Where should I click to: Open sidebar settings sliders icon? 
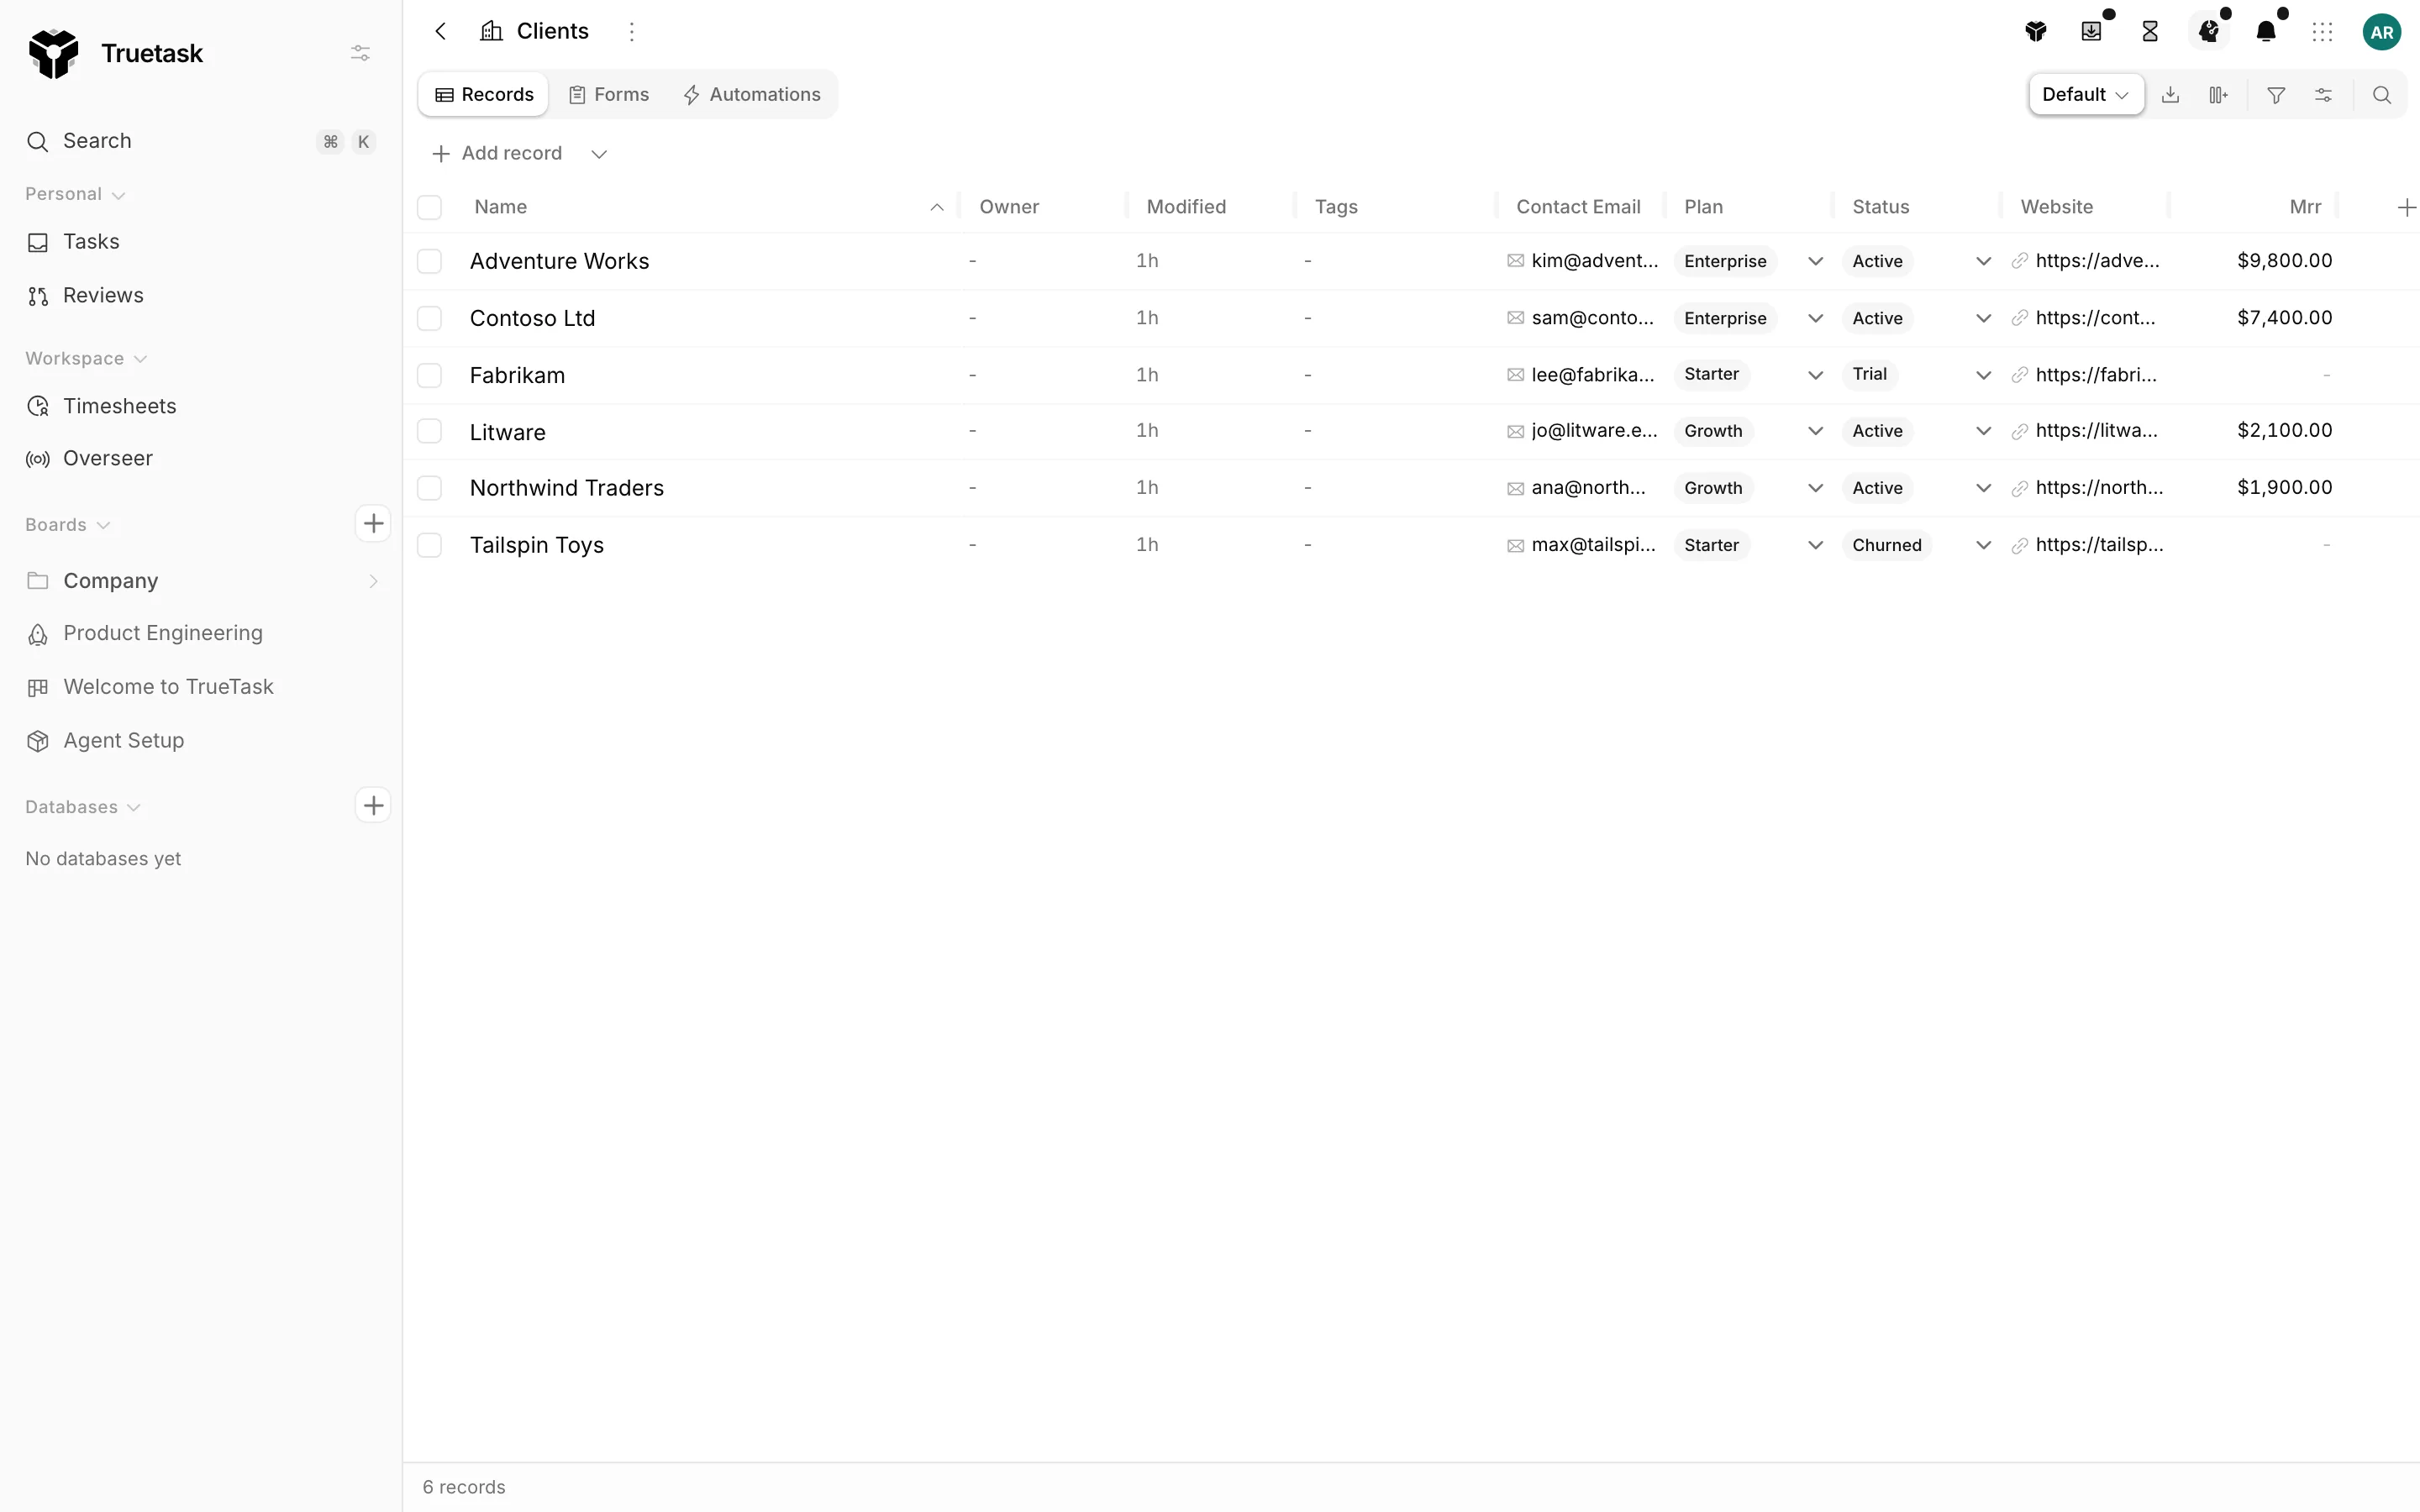point(360,53)
